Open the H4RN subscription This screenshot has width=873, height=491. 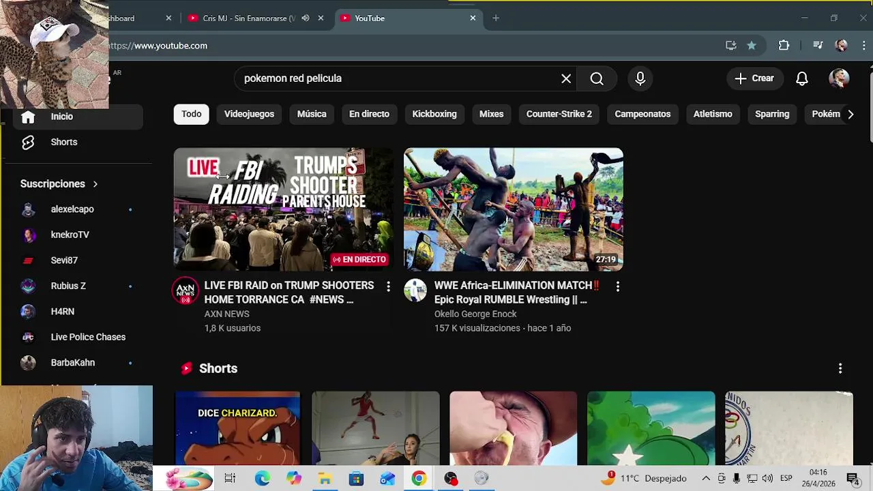pos(78,312)
